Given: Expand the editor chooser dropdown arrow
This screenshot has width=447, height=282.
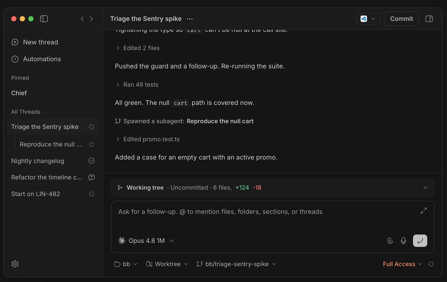Looking at the screenshot, I should (373, 19).
